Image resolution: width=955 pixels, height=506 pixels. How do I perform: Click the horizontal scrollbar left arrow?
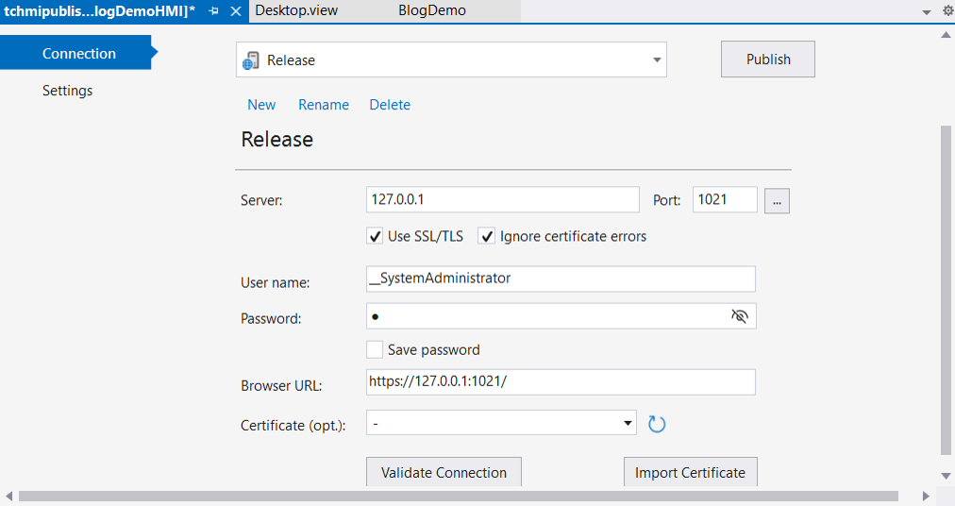pos(8,496)
